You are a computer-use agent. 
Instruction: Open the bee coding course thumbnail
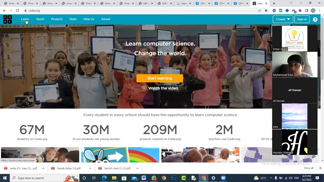[x=120, y=155]
